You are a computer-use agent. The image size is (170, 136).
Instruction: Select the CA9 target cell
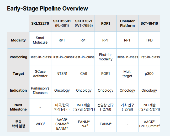point(84,74)
